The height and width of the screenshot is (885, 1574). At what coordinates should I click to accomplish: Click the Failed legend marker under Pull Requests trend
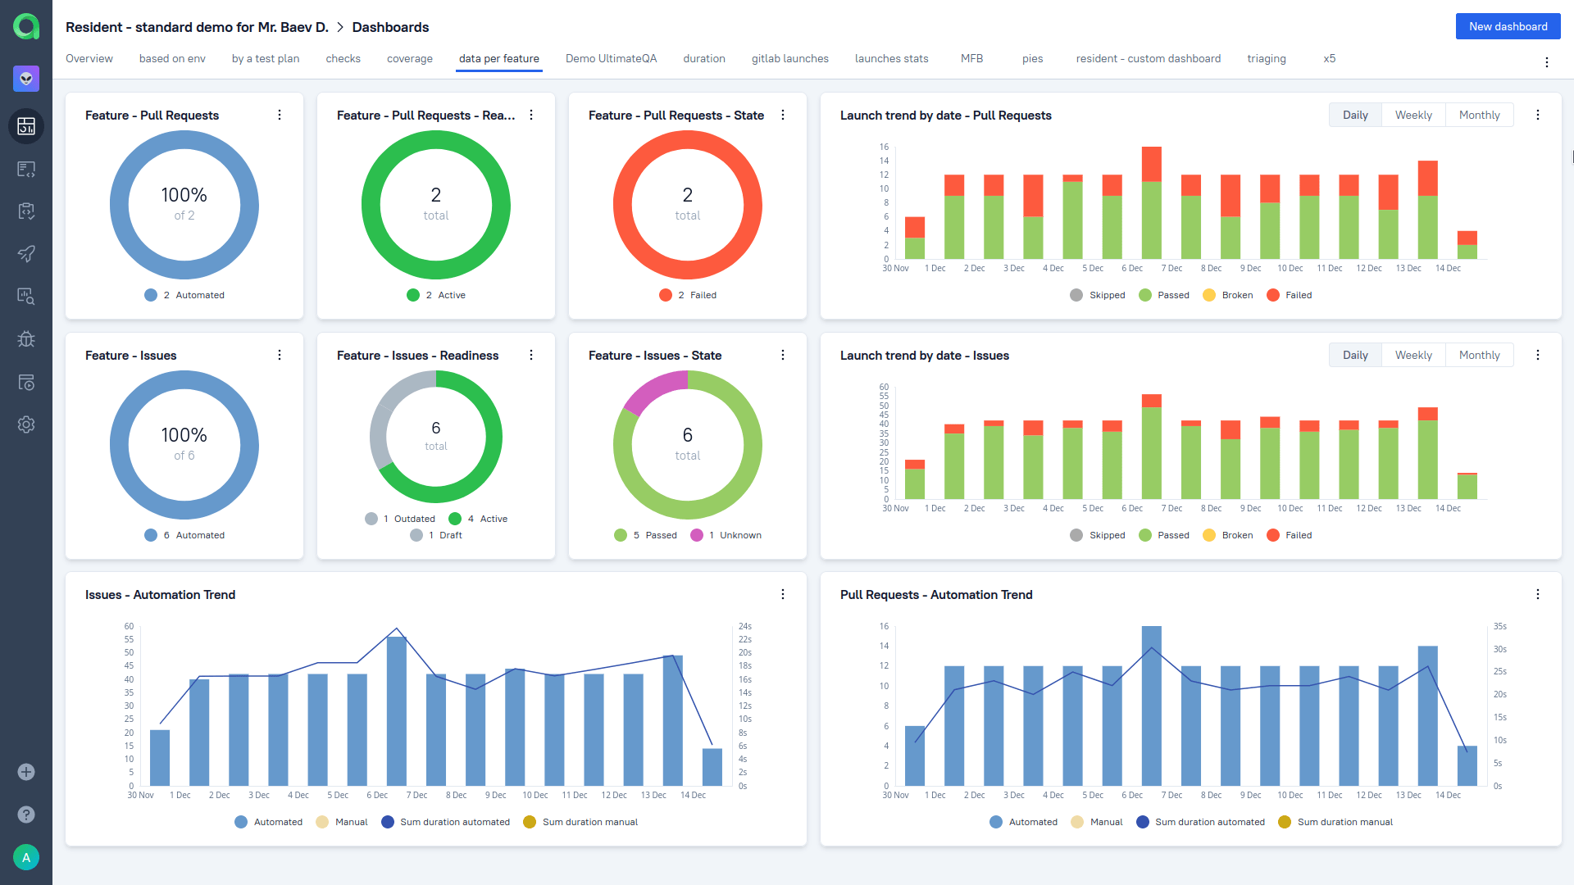point(1272,295)
